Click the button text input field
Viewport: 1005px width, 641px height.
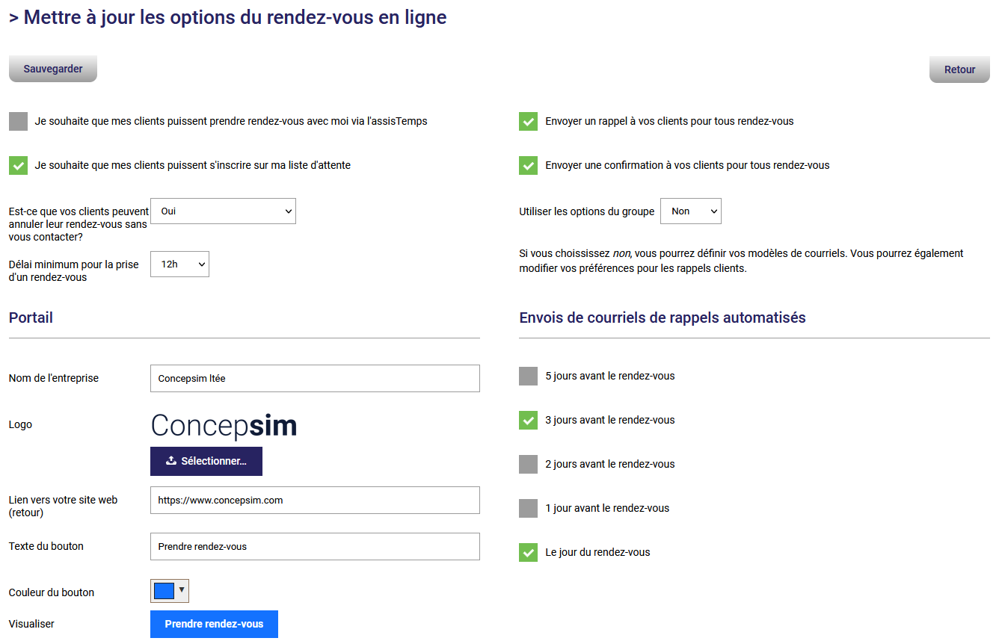pyautogui.click(x=315, y=546)
